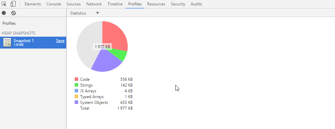Click the HEAP SNAPSHOTS section header
The image size is (335, 129).
[18, 33]
